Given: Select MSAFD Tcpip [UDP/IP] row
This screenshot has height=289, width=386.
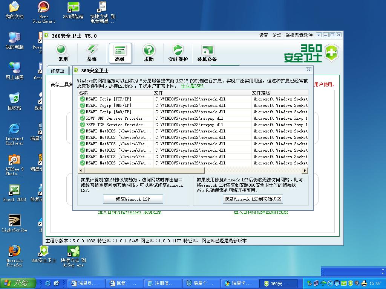Looking at the screenshot, I should [193, 105].
